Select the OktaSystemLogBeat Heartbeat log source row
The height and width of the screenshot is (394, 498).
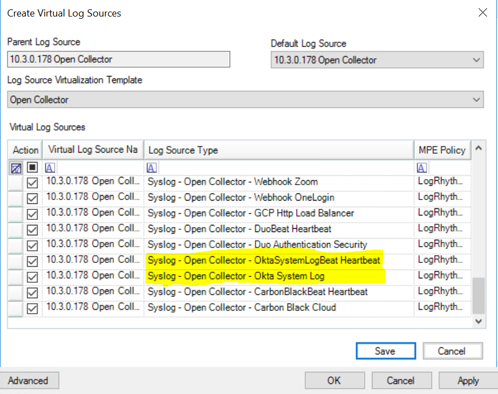[x=263, y=260]
